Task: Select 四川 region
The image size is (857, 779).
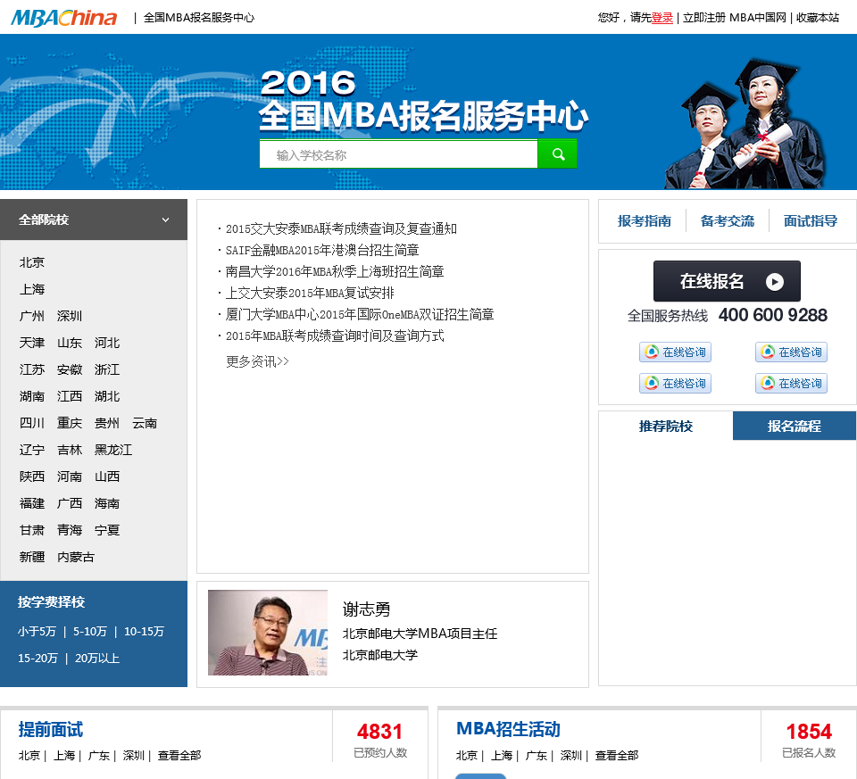Action: tap(32, 423)
